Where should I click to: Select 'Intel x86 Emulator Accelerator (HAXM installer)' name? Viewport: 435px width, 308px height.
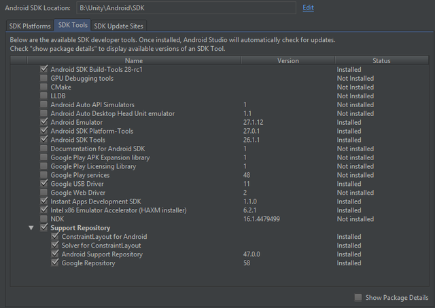coord(118,210)
